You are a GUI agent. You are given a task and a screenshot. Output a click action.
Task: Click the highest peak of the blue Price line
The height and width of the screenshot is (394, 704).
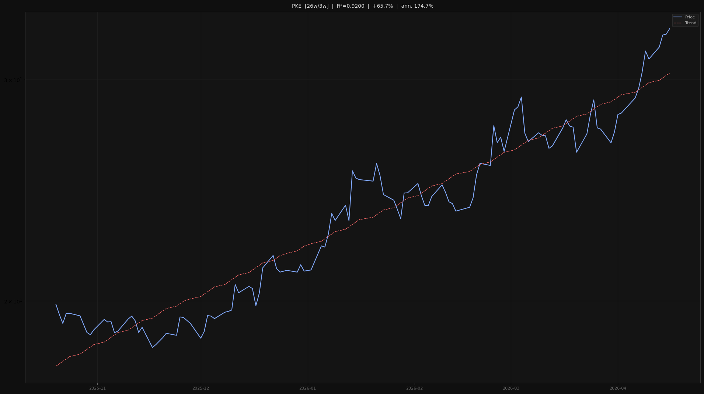670,29
